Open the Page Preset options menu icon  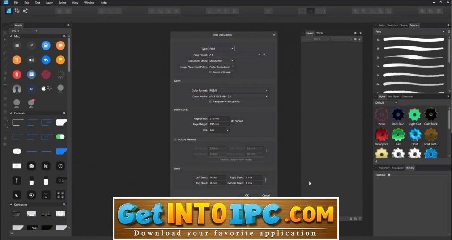pos(264,55)
